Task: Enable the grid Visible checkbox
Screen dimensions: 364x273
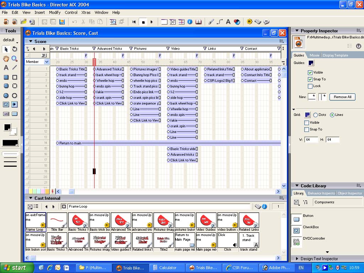Action: pyautogui.click(x=306, y=123)
